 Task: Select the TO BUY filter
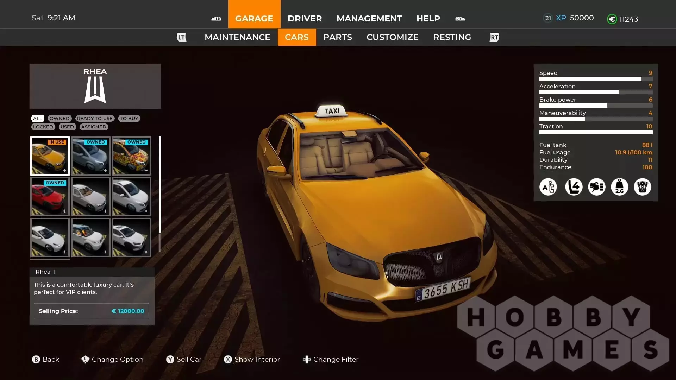coord(129,119)
